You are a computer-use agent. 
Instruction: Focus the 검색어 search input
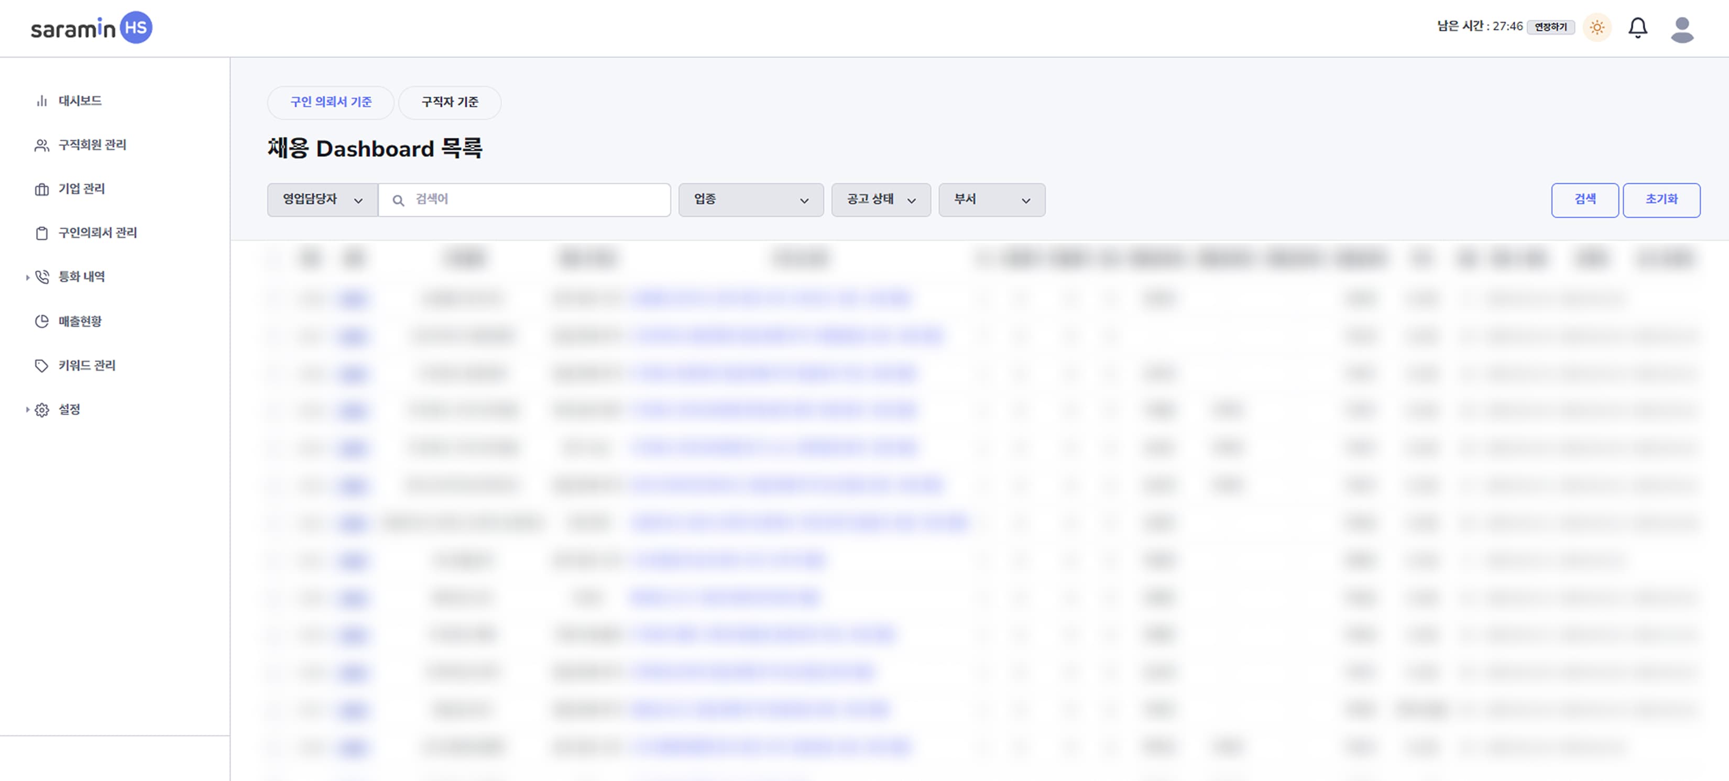point(524,200)
